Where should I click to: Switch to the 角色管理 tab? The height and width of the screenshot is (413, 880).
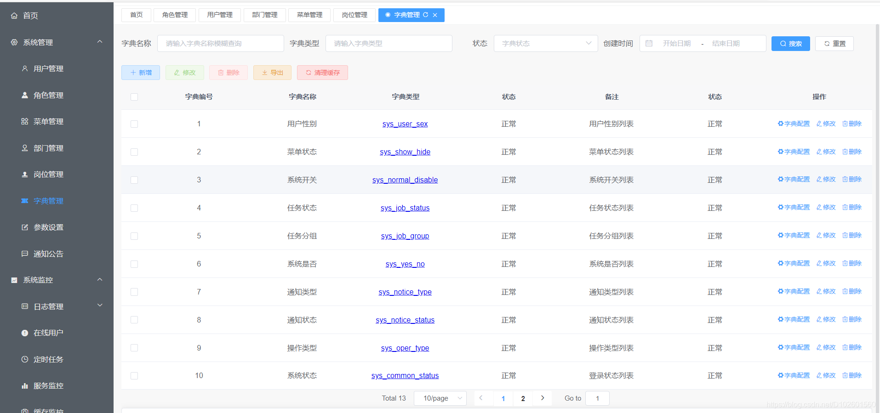pyautogui.click(x=175, y=15)
